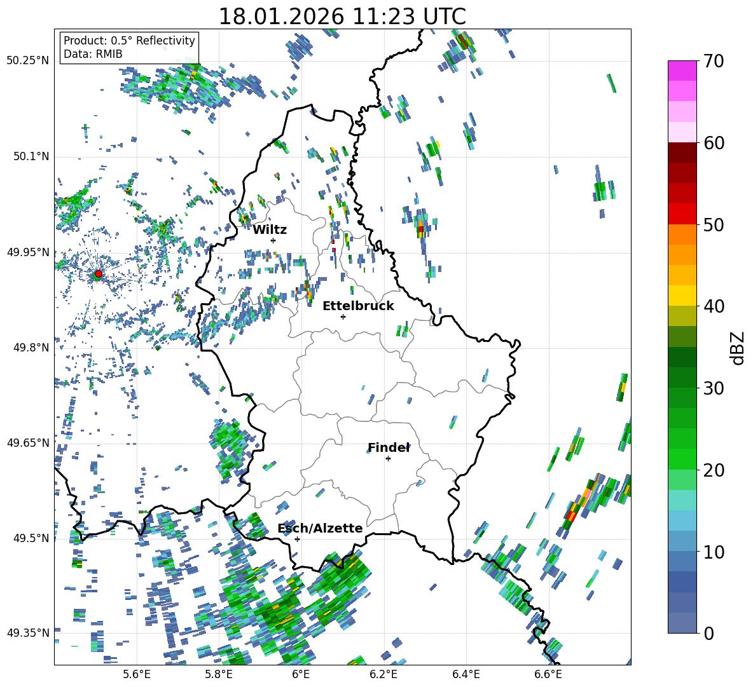Click the dBZ colorbar axis label
Screen dimensions: 753x687
coord(738,348)
